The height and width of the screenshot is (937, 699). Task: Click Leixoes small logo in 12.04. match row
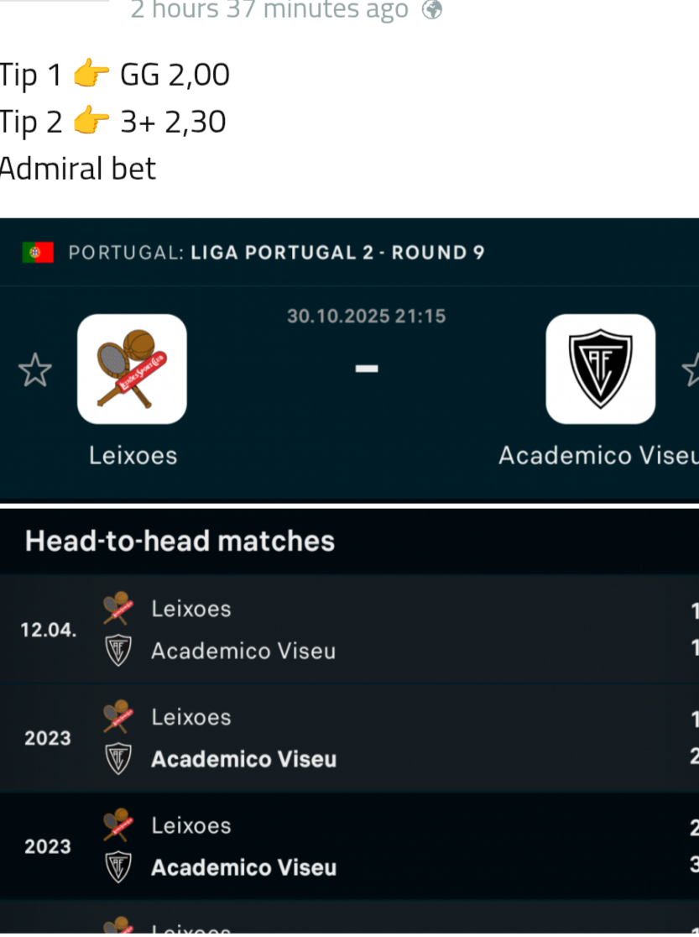coord(117,608)
